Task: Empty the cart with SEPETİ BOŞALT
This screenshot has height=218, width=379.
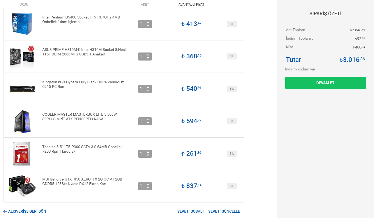Action: [x=191, y=211]
